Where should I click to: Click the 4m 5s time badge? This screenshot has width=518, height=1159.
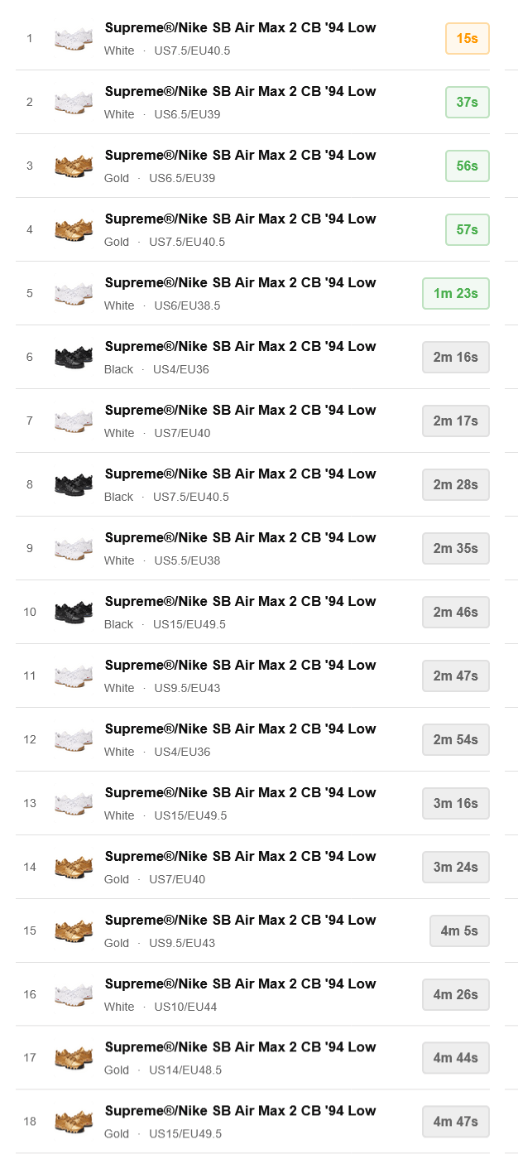coord(459,931)
